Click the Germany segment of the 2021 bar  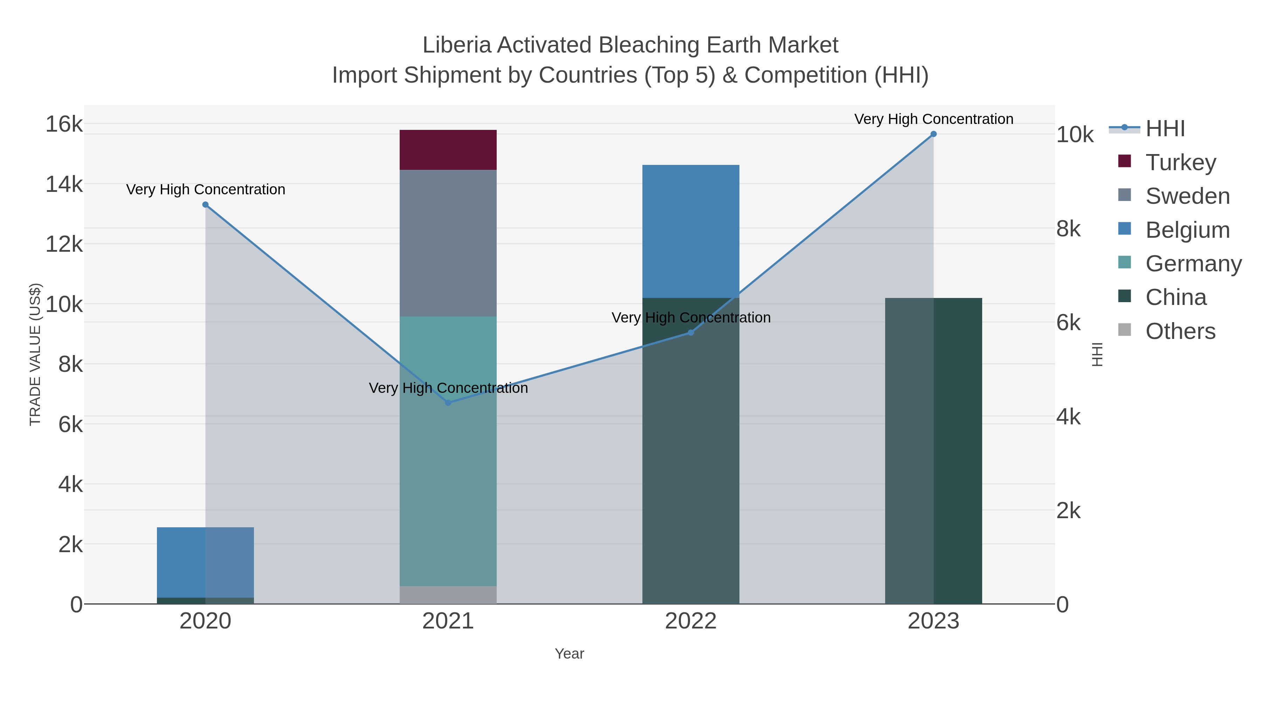448,451
